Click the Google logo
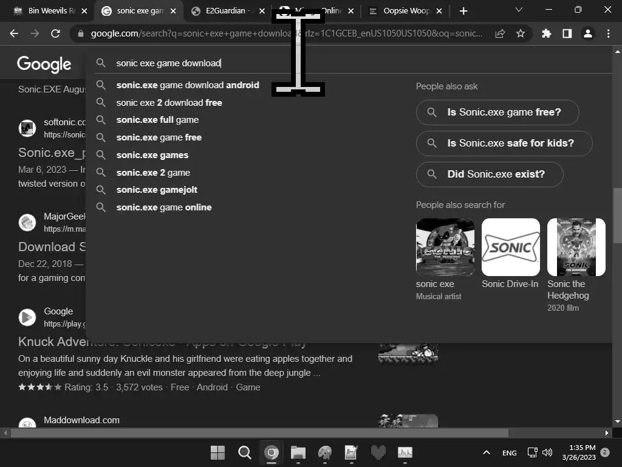Viewport: 622px width, 467px height. [44, 64]
